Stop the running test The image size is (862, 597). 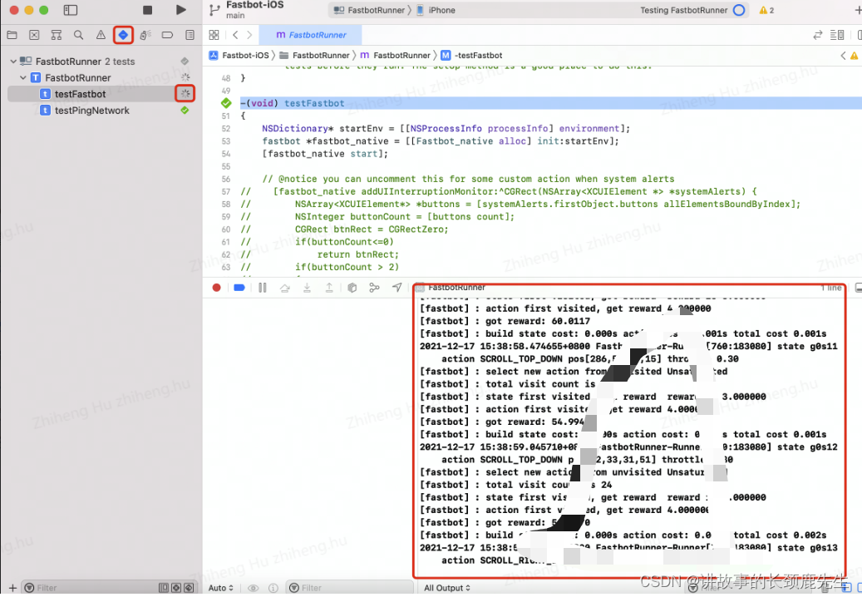point(147,10)
